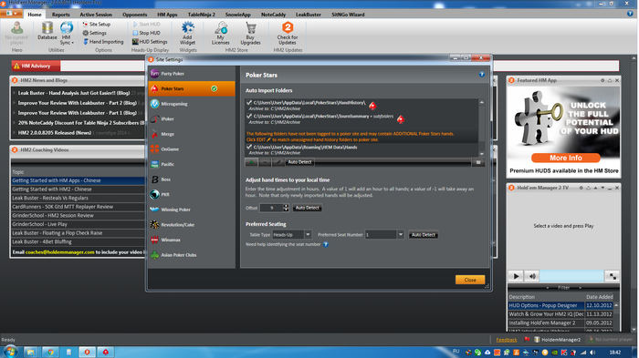Image resolution: width=639 pixels, height=358 pixels.
Task: Open the Add Widget tool
Action: click(187, 33)
